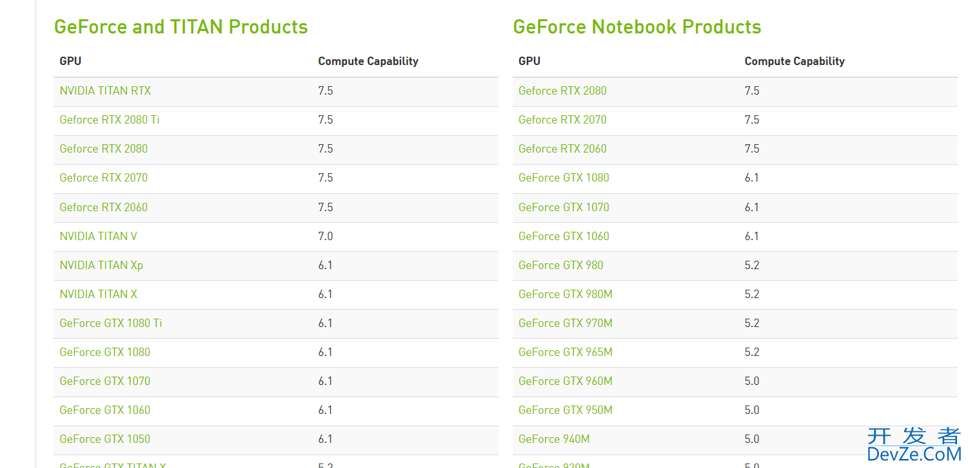The width and height of the screenshot is (968, 468).
Task: Click the GeForce and TITAN Products heading
Action: (x=181, y=27)
